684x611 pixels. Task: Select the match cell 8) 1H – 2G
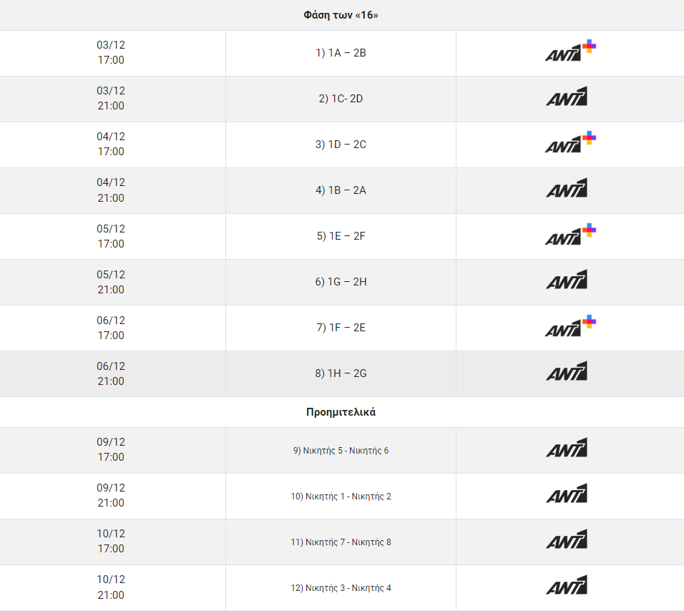click(341, 373)
